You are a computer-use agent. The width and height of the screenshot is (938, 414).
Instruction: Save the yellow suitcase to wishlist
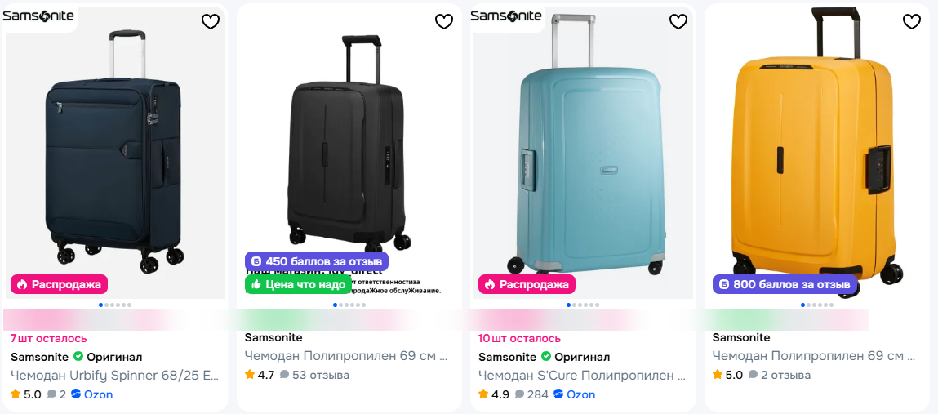(912, 22)
